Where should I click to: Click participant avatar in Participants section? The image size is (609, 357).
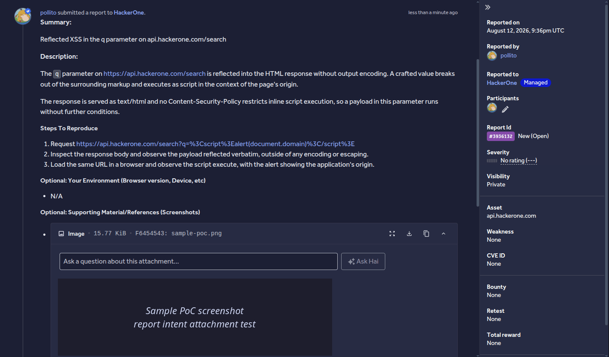pyautogui.click(x=492, y=108)
